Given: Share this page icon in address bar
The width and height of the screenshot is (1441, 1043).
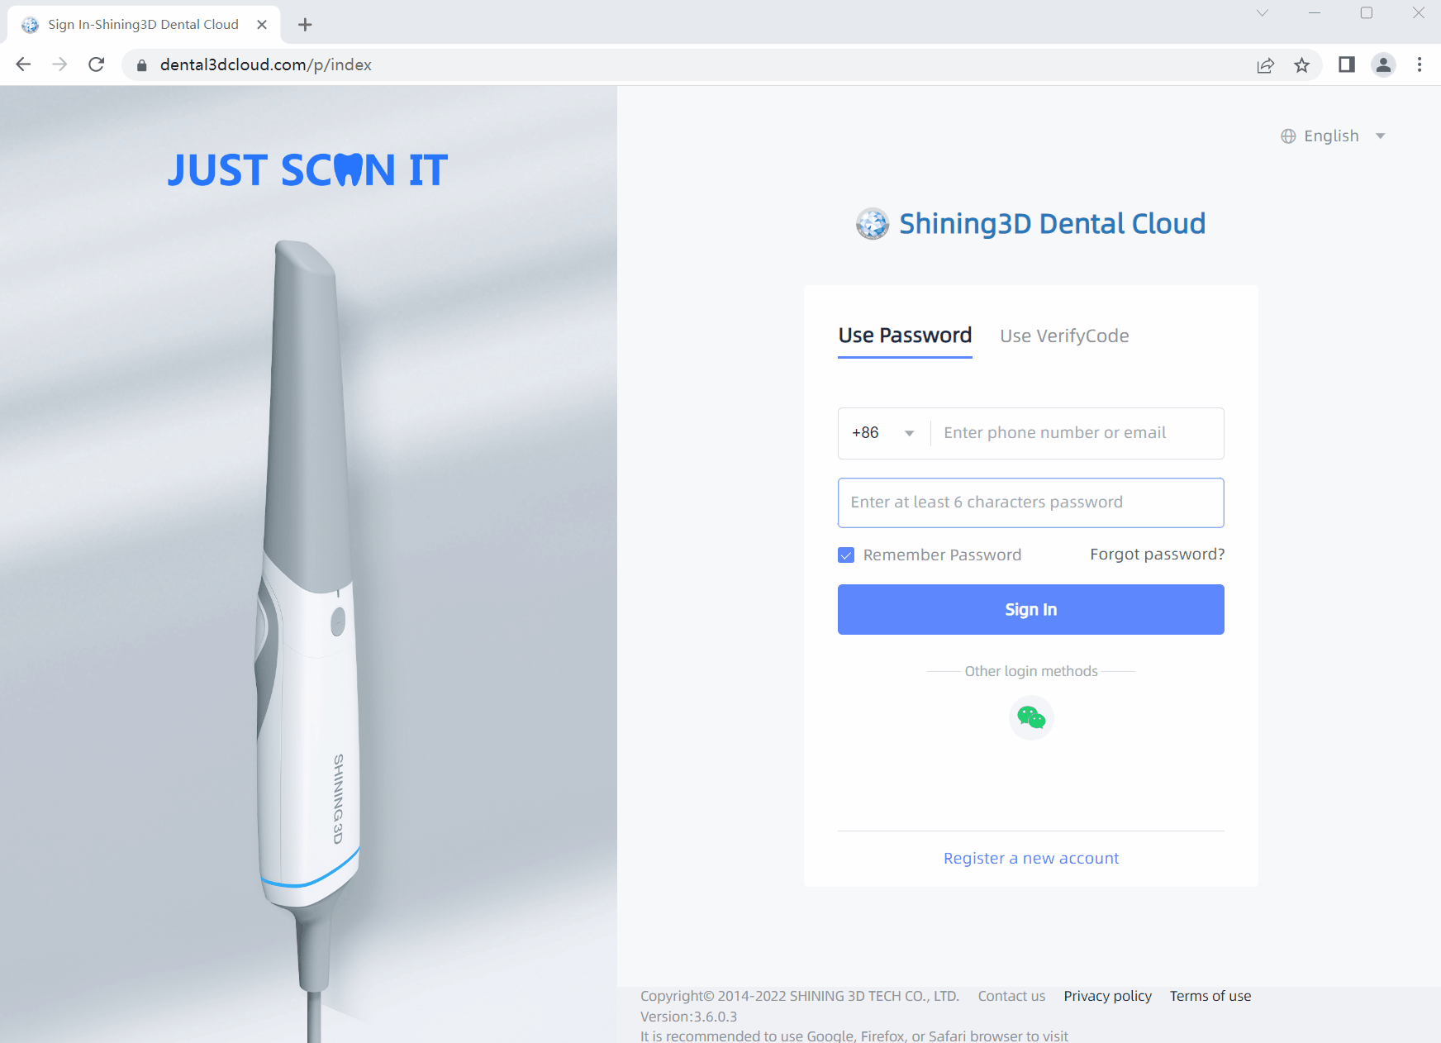Looking at the screenshot, I should pyautogui.click(x=1265, y=65).
